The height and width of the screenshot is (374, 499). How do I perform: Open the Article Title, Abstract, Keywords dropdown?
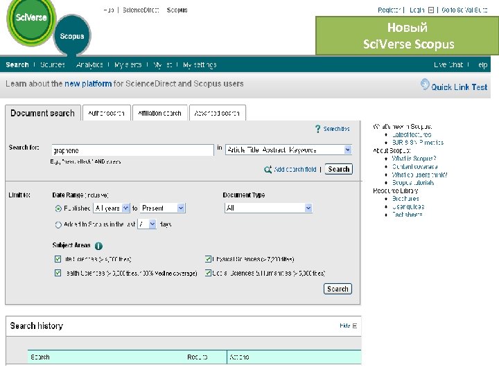tap(288, 150)
